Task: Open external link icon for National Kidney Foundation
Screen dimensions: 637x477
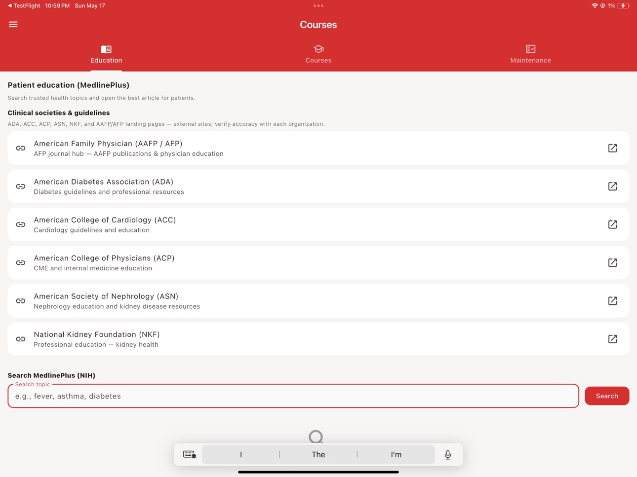Action: pos(612,339)
